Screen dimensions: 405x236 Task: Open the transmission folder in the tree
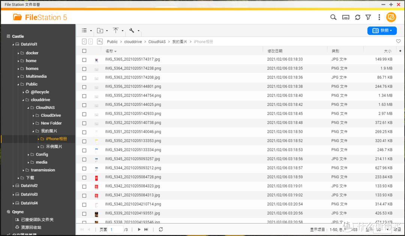click(x=42, y=170)
